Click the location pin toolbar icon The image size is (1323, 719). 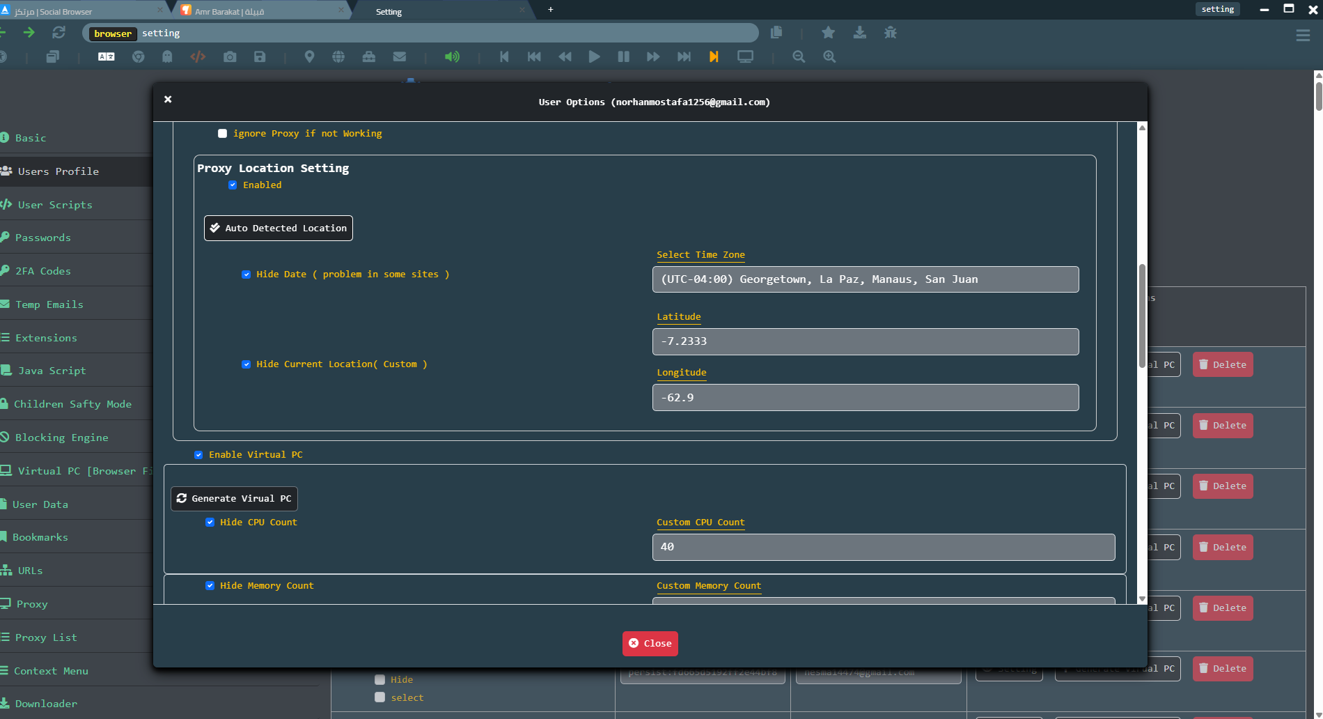(309, 57)
